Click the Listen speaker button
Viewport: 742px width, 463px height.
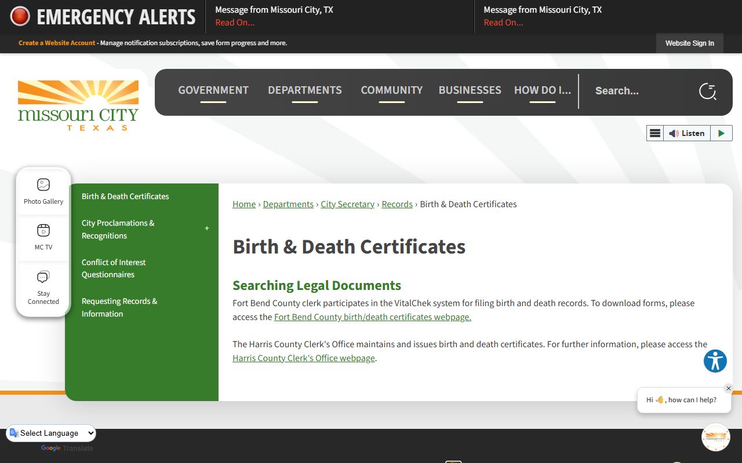click(686, 133)
